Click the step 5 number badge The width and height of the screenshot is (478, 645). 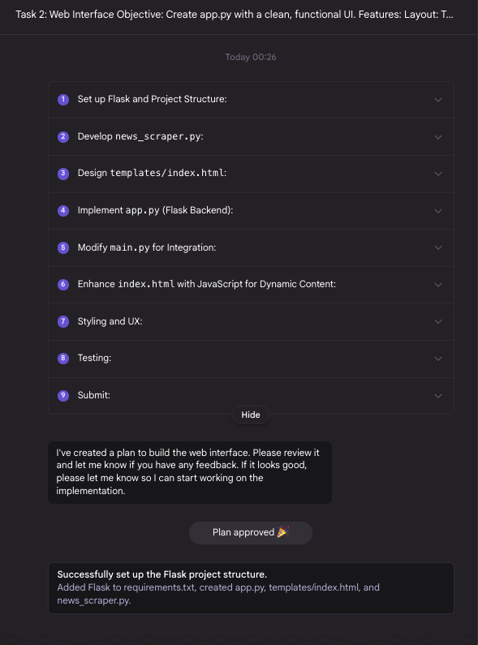point(63,247)
